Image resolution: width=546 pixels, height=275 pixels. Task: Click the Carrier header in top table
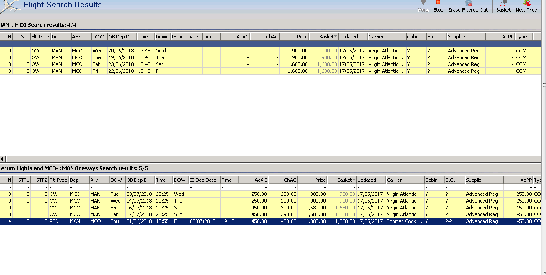coord(387,37)
